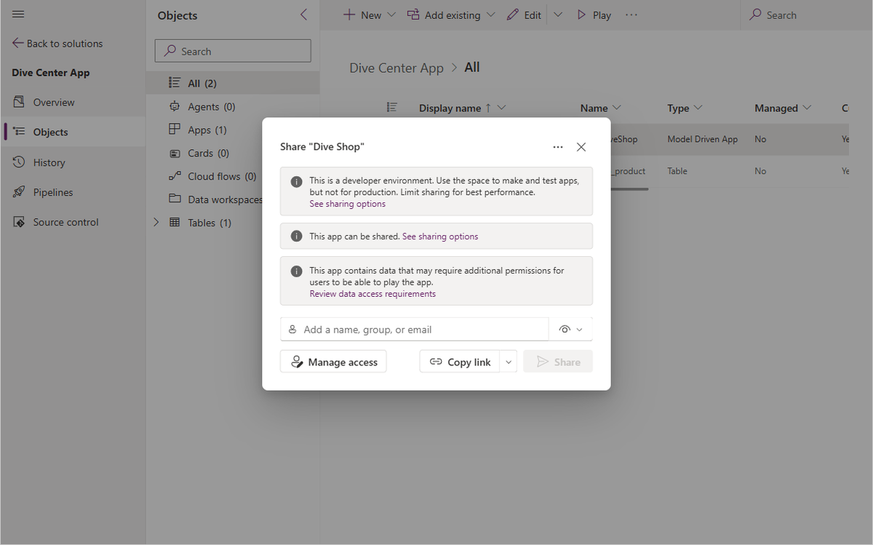Image resolution: width=873 pixels, height=545 pixels.
Task: Click the Cards icon in tree
Action: click(x=175, y=153)
